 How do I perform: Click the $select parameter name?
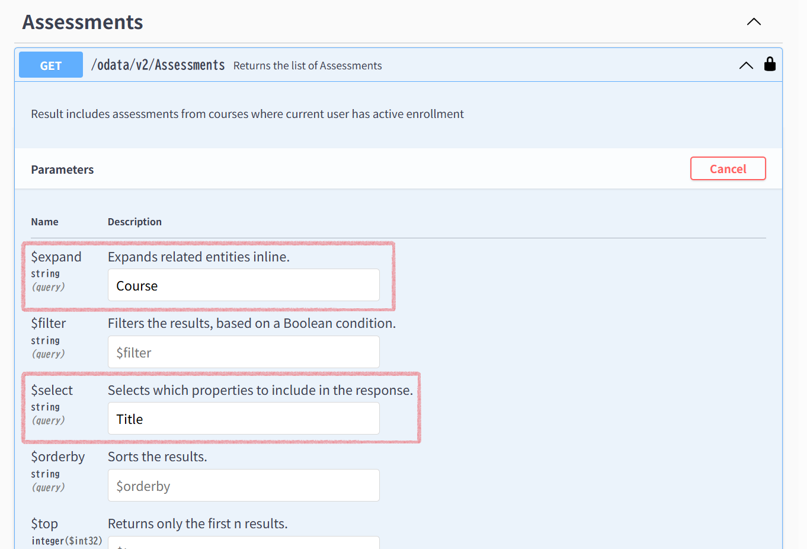tap(52, 390)
